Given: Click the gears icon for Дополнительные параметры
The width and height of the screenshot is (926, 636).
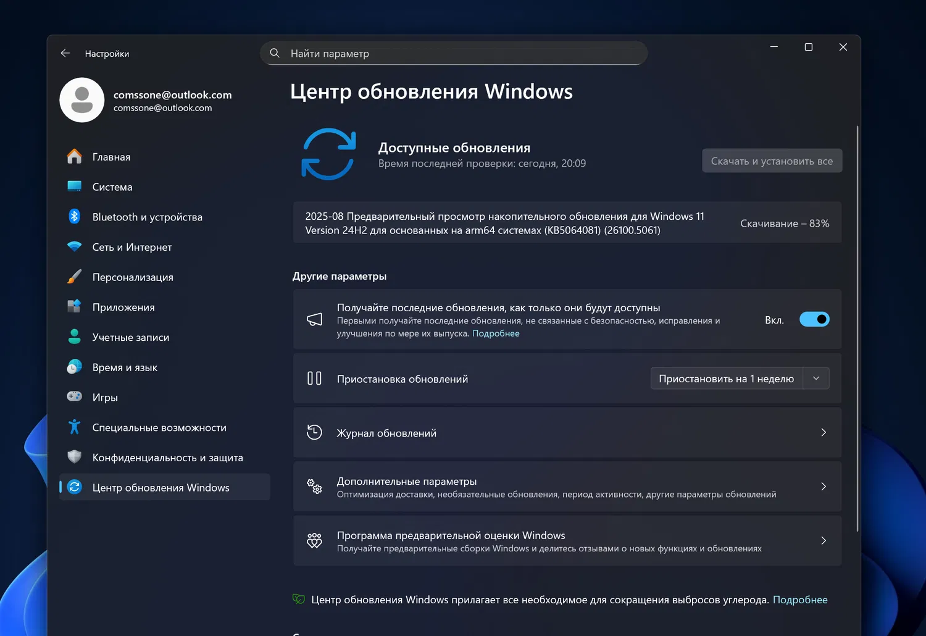Looking at the screenshot, I should 315,487.
